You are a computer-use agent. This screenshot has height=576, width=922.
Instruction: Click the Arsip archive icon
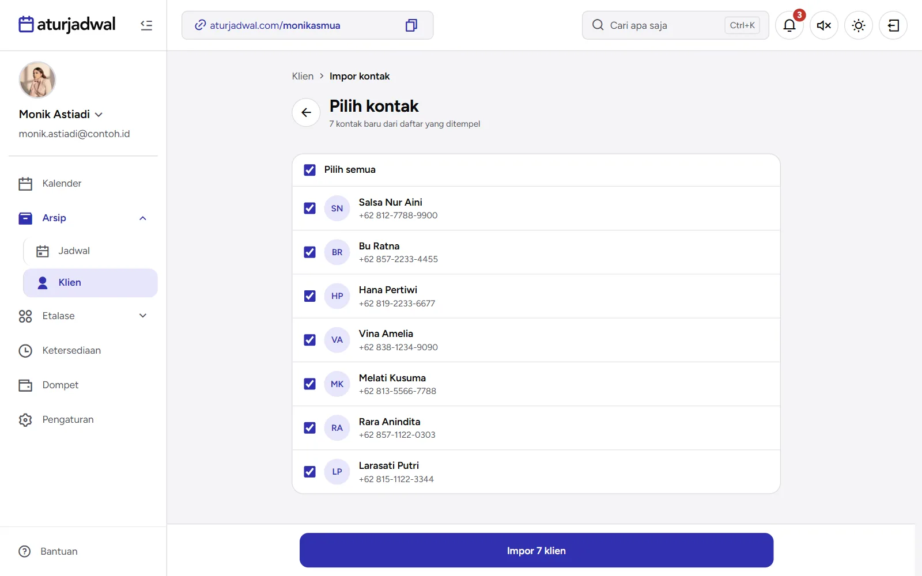point(25,218)
